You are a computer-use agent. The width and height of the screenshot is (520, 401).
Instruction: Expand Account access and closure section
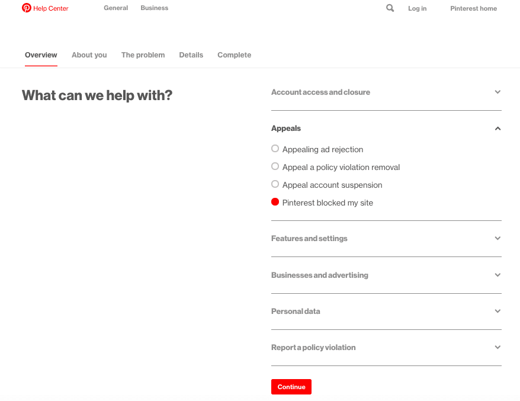point(386,92)
